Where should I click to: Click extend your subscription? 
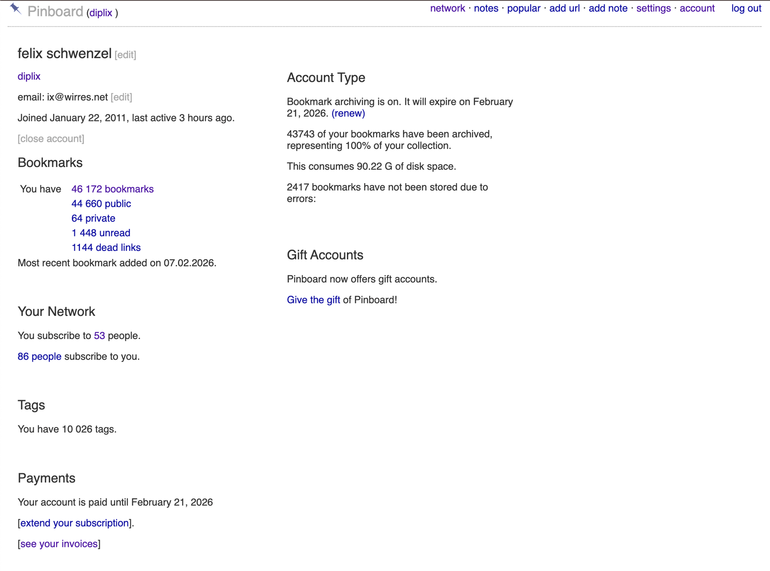click(74, 523)
